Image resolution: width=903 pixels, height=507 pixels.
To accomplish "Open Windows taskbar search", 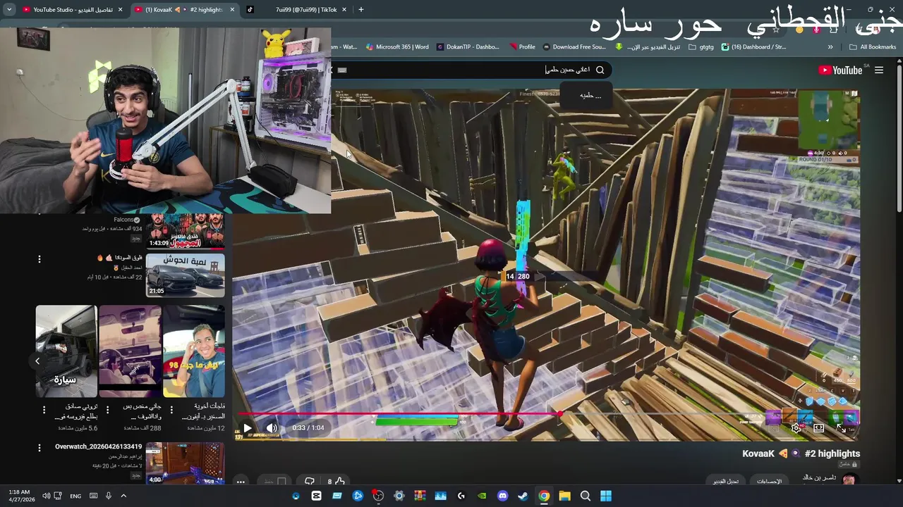I will coord(586,496).
